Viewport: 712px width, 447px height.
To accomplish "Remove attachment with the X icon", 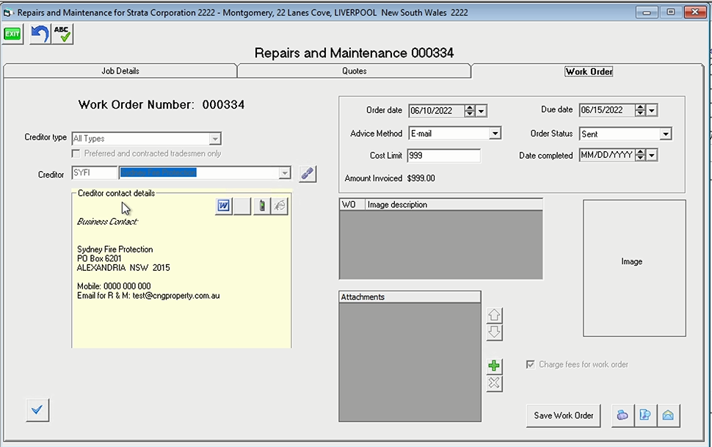I will point(494,383).
